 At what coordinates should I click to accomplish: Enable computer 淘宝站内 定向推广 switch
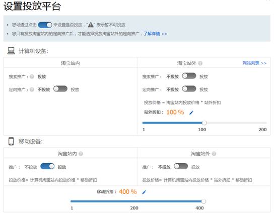click(60, 89)
